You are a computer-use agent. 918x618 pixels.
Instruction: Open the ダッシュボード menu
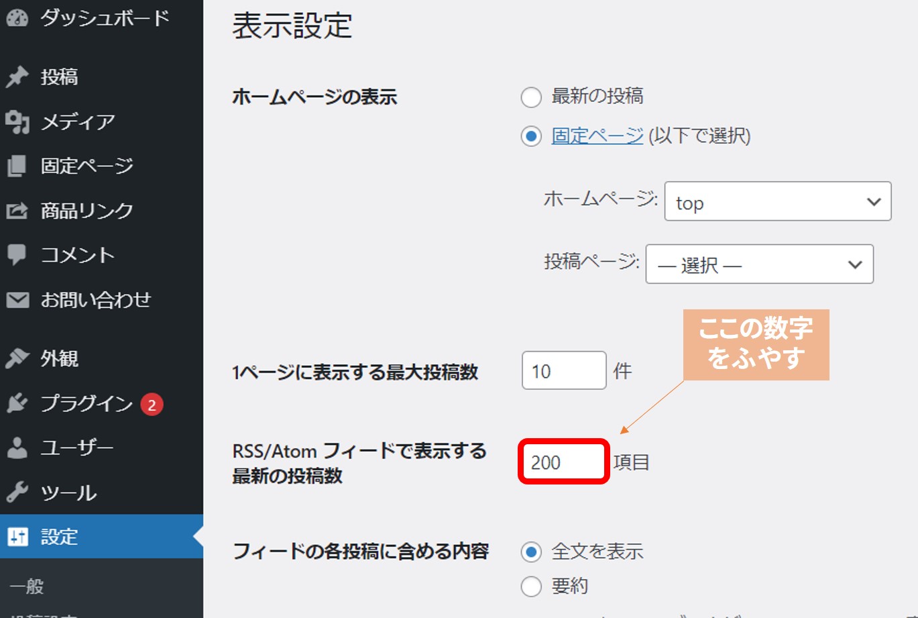pos(105,18)
